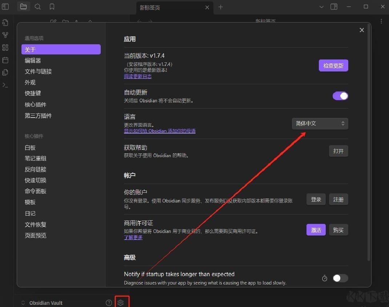Screen dimensions: 389x307
Task: Select 关于 settings section
Action: click(x=61, y=49)
